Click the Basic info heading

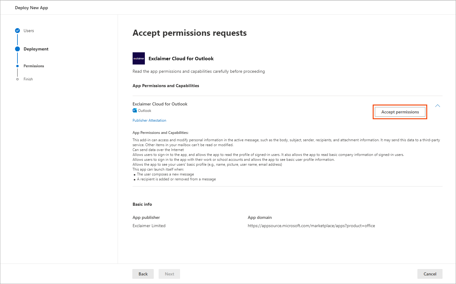[x=142, y=204]
